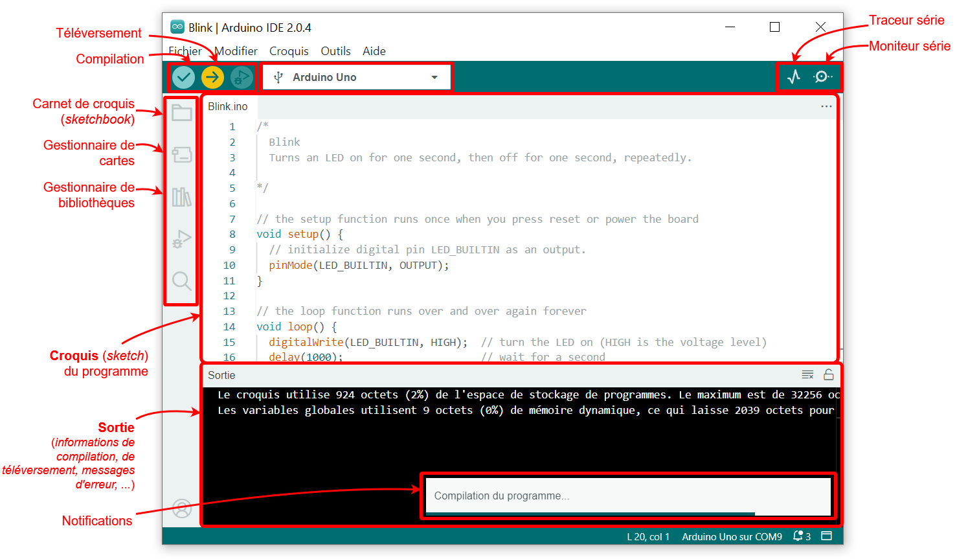The image size is (968, 559).
Task: Click the user account icon in the sidebar
Action: [x=182, y=508]
